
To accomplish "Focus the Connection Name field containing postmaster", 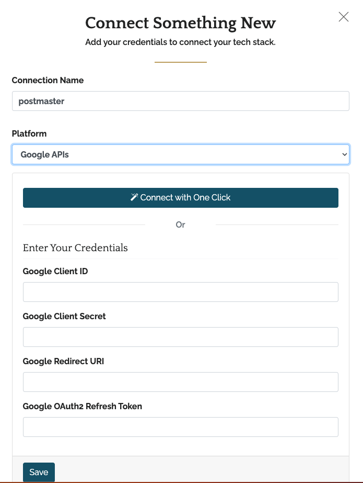I will (180, 101).
